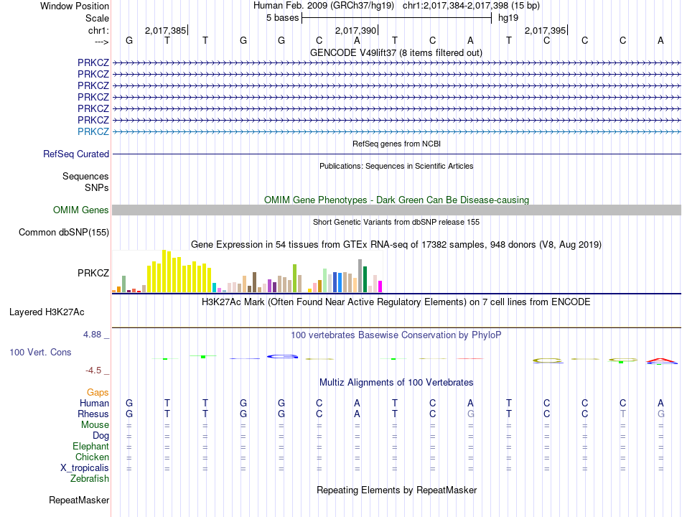Click the 2,017,395 position tick label
Image resolution: width=682 pixels, height=517 pixels.
tap(545, 30)
